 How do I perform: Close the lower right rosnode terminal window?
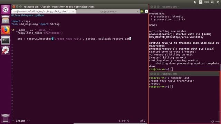151,74
